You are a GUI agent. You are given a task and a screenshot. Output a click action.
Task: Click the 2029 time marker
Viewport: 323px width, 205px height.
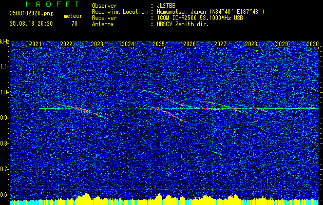point(282,44)
